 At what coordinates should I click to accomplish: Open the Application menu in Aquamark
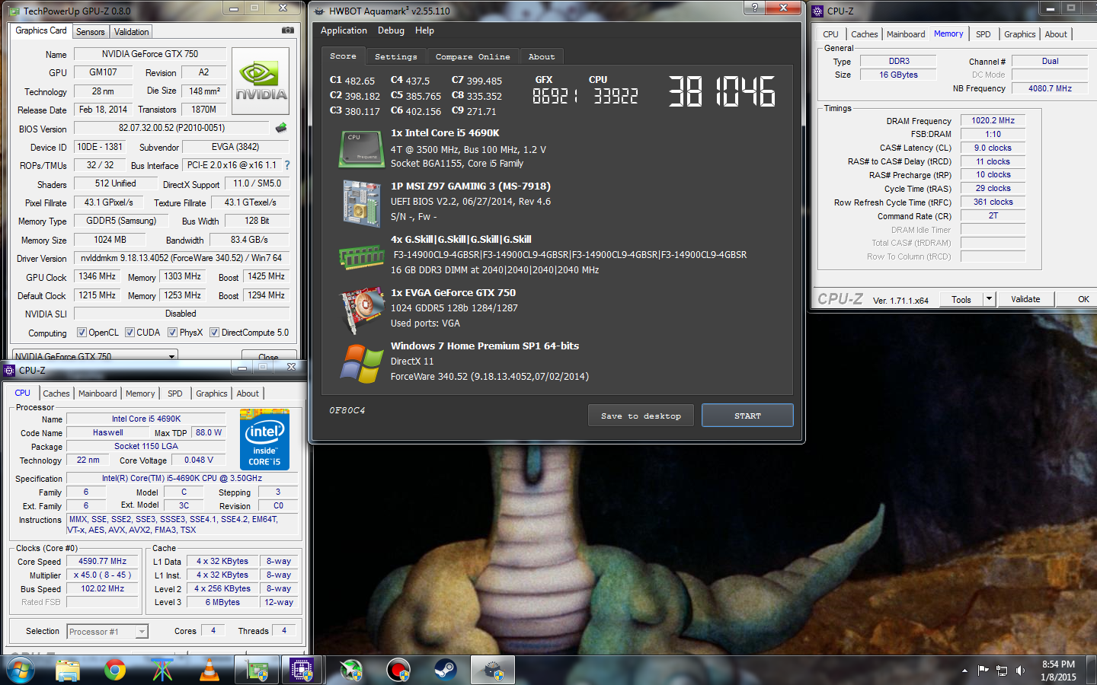(344, 30)
